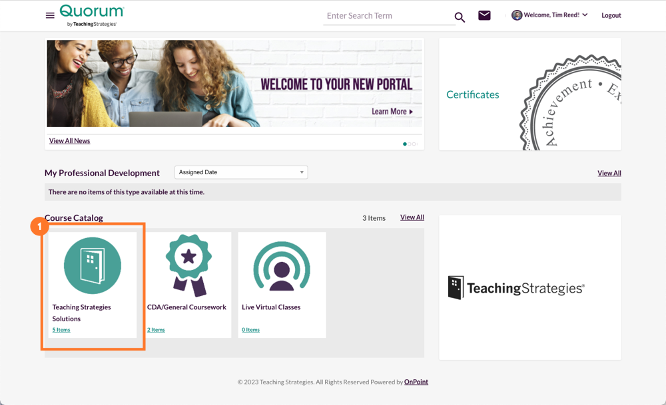666x405 pixels.
Task: Open the hamburger navigation menu
Action: (50, 15)
